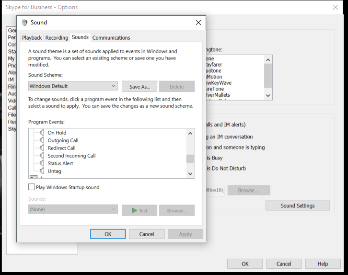The height and width of the screenshot is (275, 348).
Task: Switch to the Recording tab
Action: point(57,38)
